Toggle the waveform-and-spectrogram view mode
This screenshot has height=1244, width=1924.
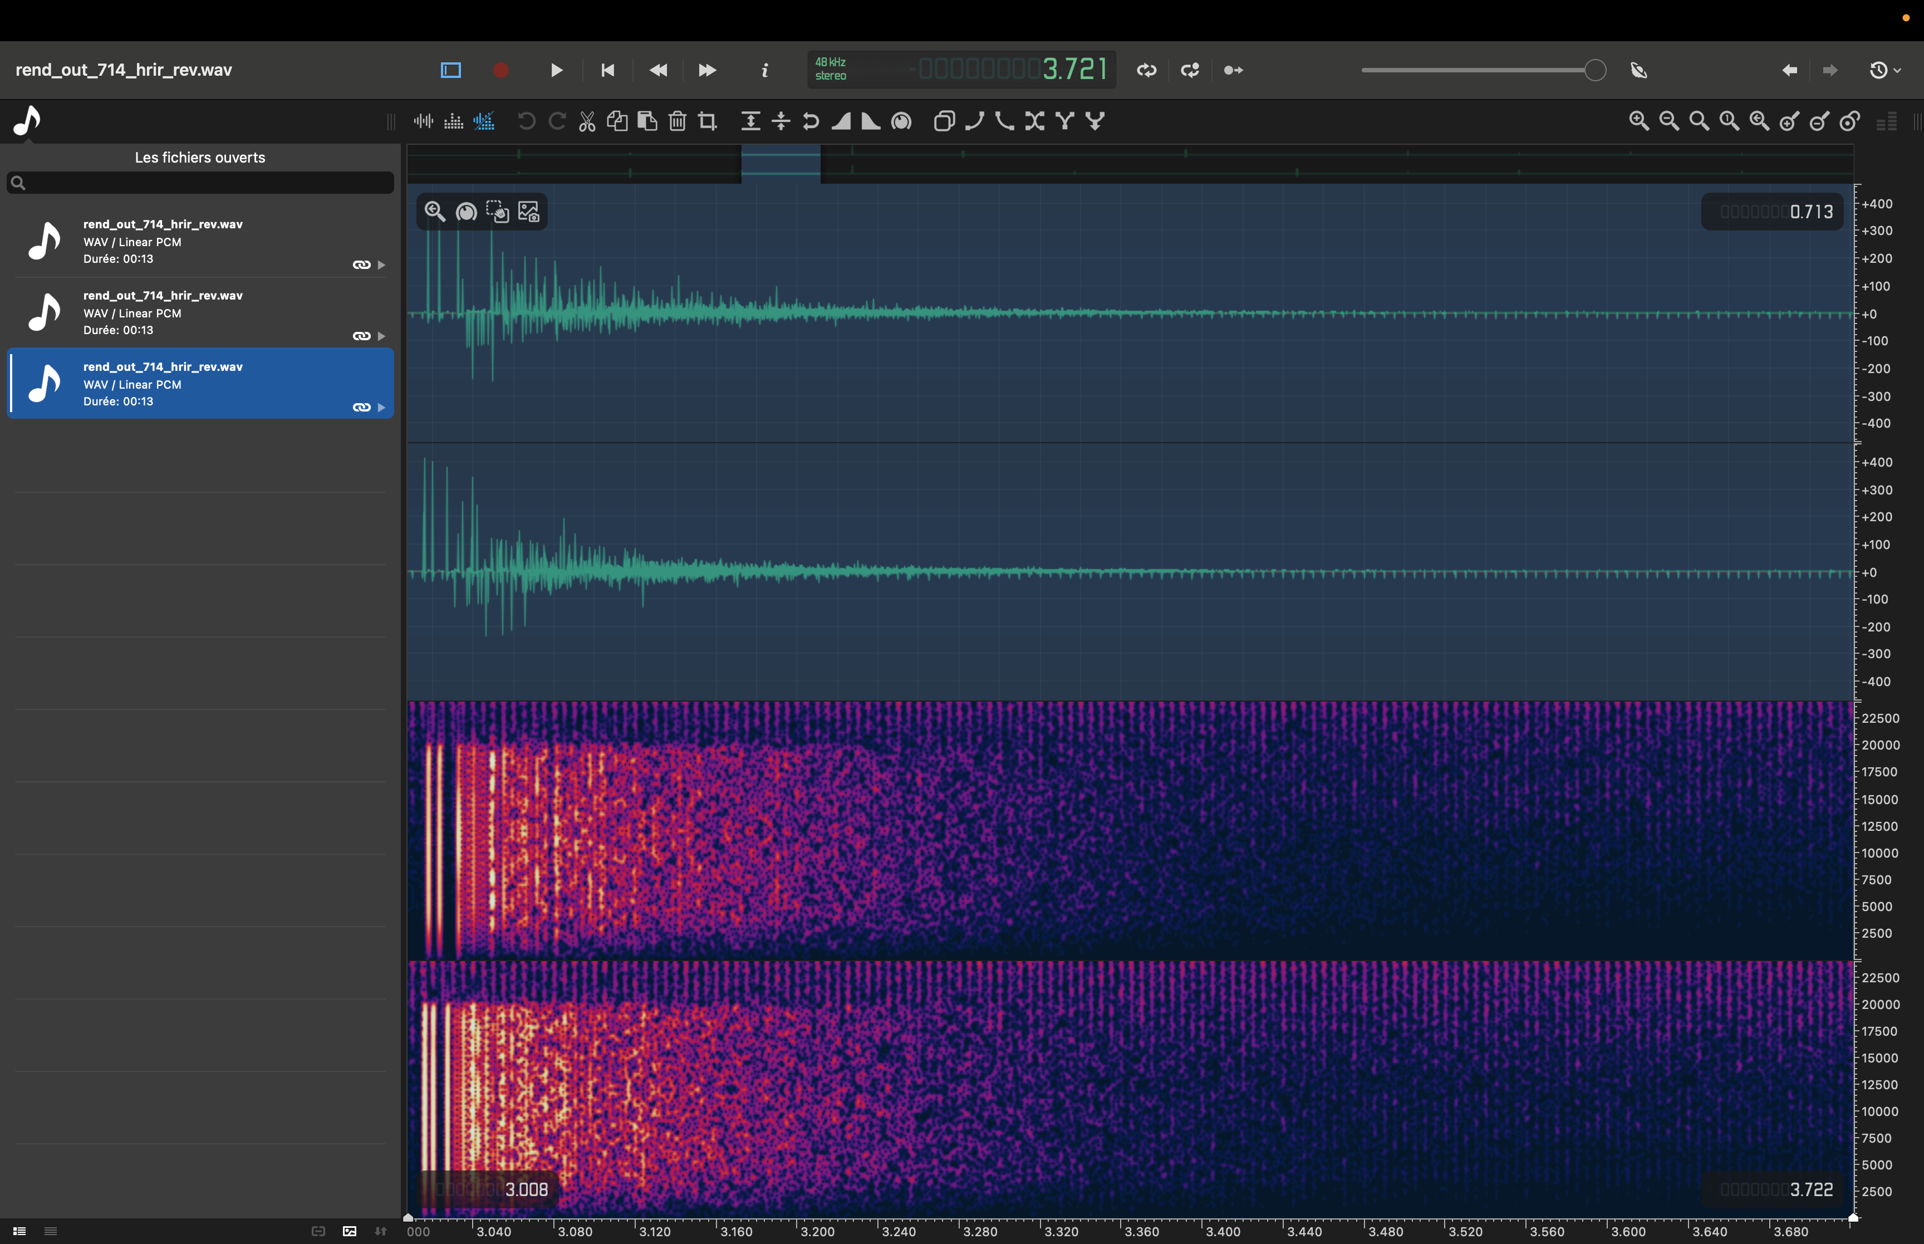(484, 121)
